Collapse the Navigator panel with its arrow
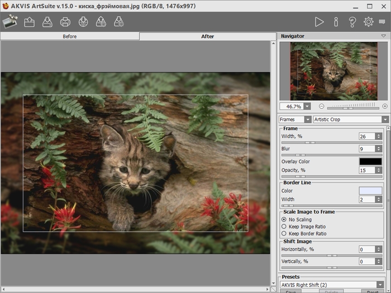391x293 pixels. pos(384,36)
